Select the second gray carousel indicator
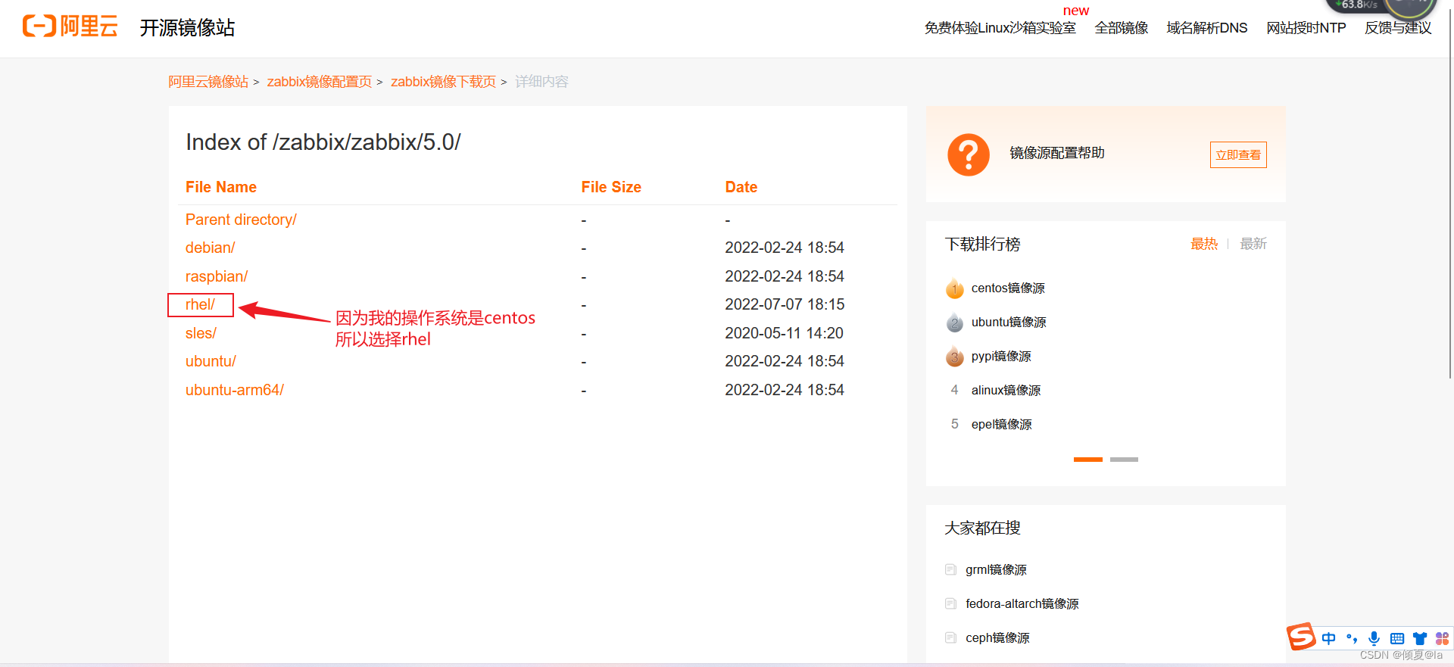Viewport: 1454px width, 667px height. coord(1124,460)
